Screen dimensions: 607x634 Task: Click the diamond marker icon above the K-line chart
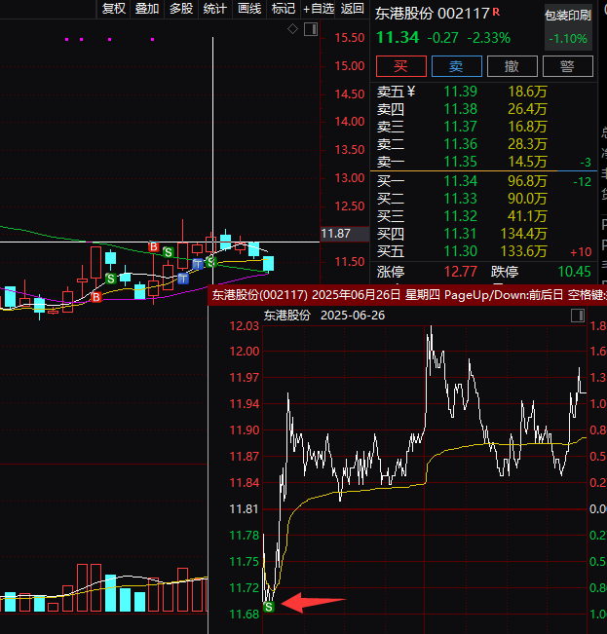coord(292,29)
